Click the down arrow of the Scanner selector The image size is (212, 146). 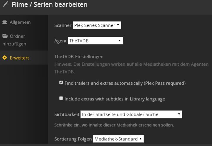click(118, 25)
